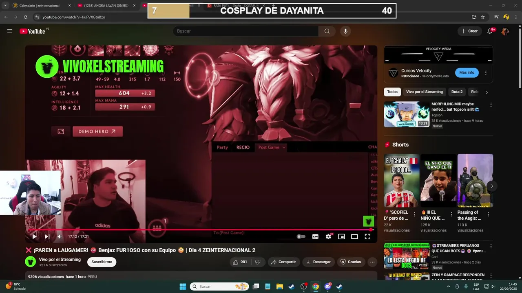The height and width of the screenshot is (293, 522).
Task: Open options for the SCOFIELD short
Action: (x=415, y=214)
